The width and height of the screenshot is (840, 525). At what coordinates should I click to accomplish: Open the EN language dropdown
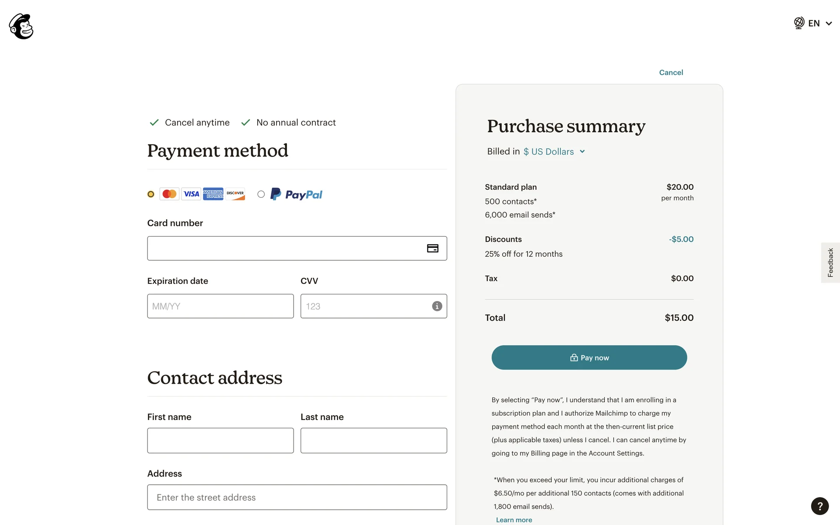click(819, 23)
